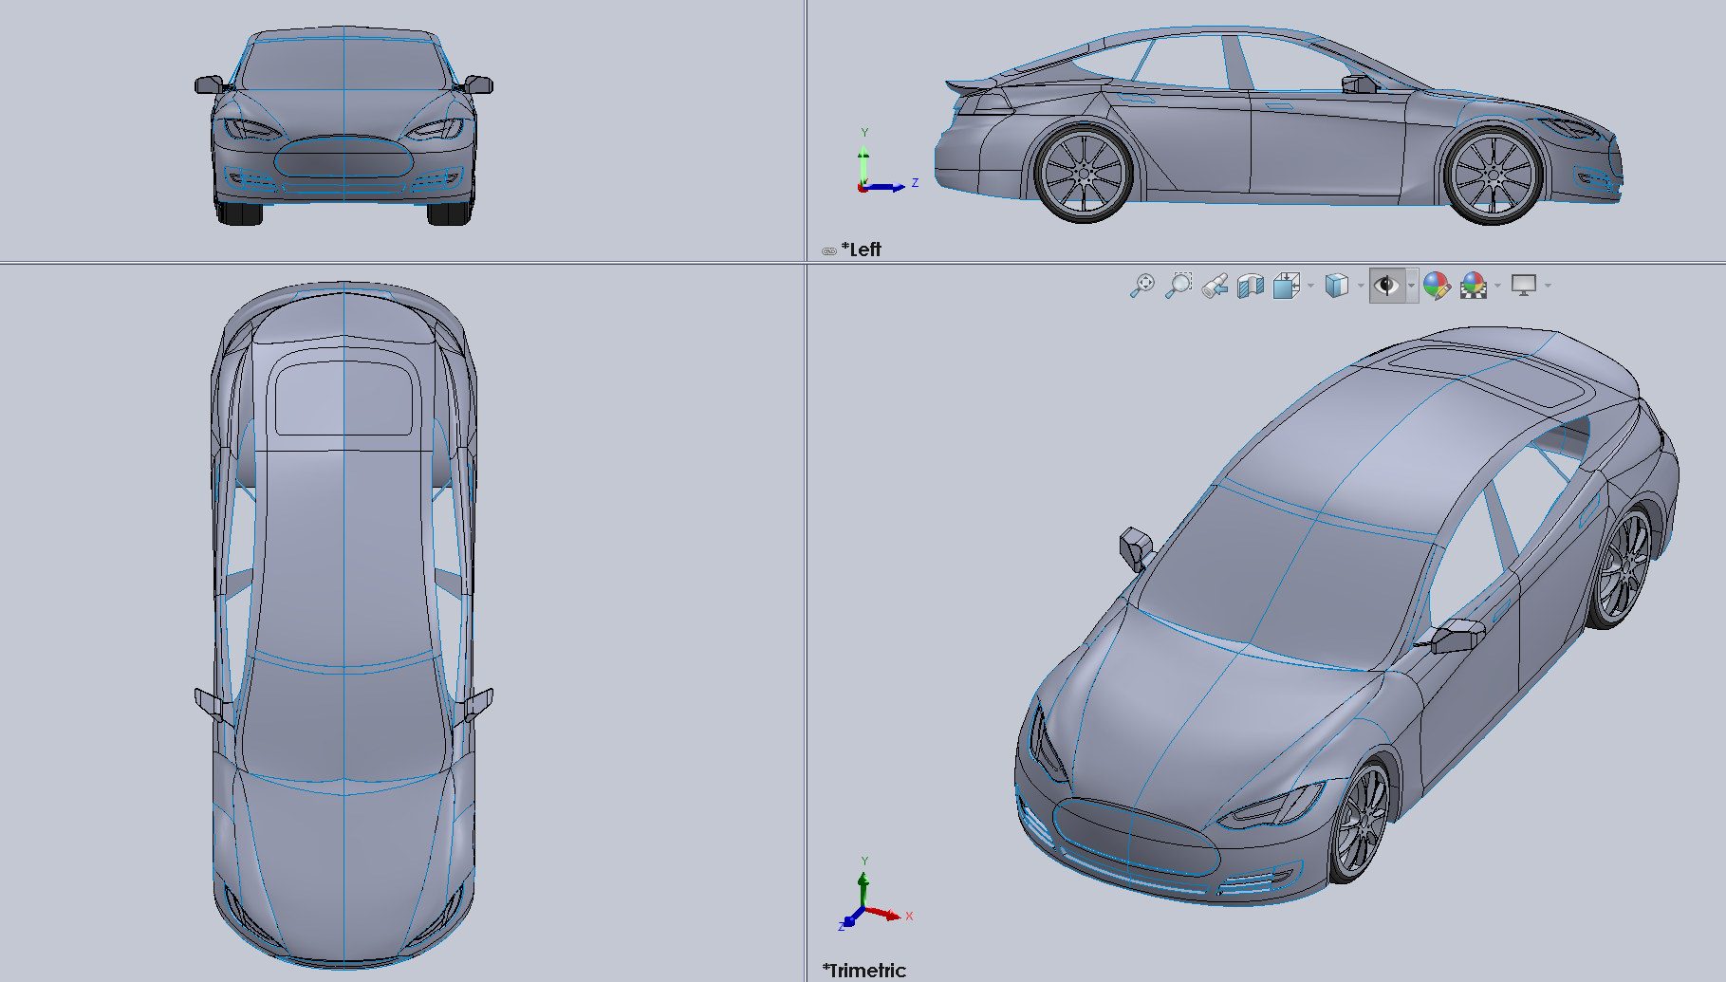The width and height of the screenshot is (1726, 982).
Task: Select the rear wheel in Left view
Action: pos(1083,175)
